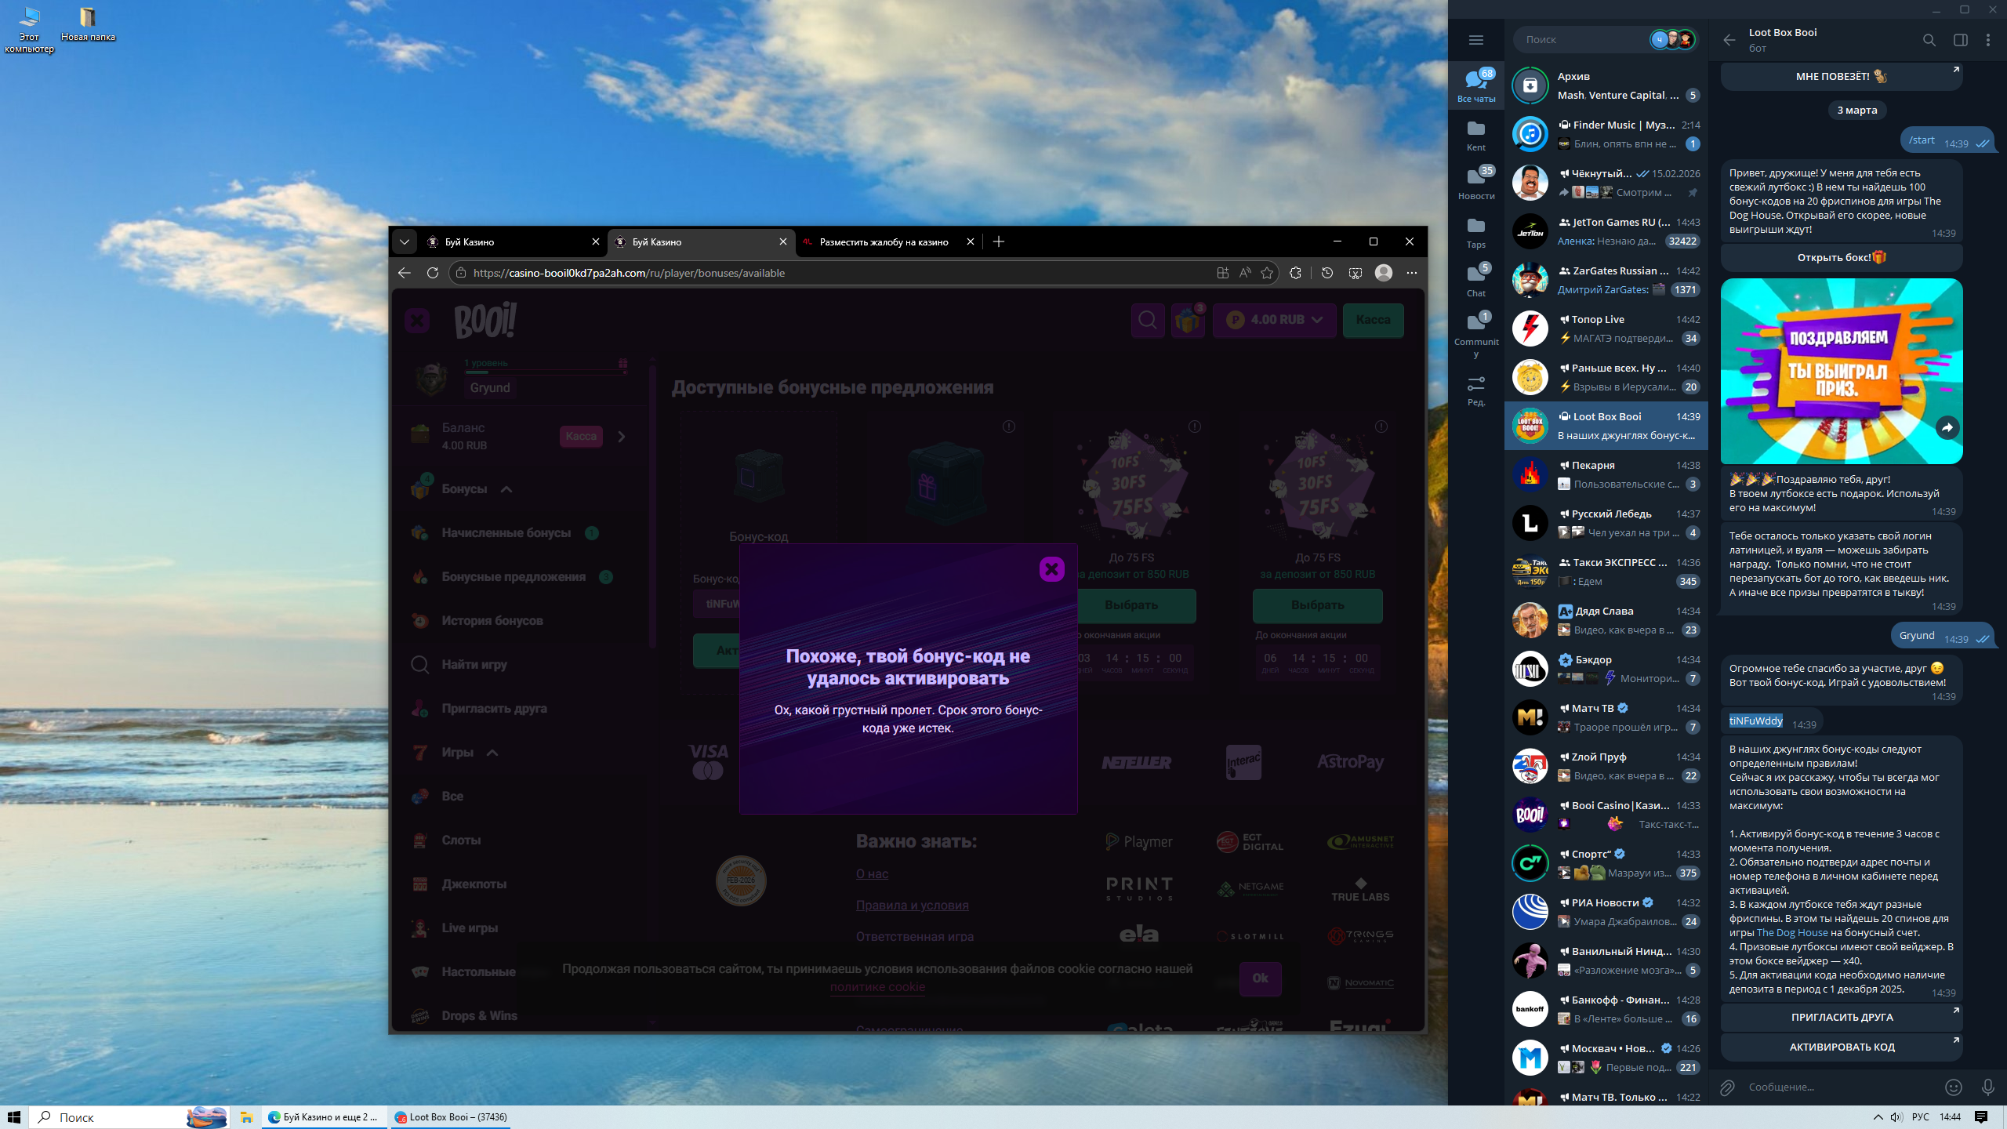The width and height of the screenshot is (2007, 1129).
Task: Switch to the complaint page browser tab
Action: pos(884,242)
